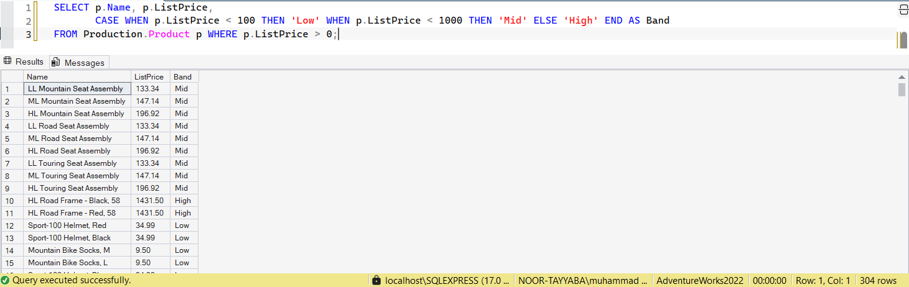Click the green query success check icon
909x287 pixels.
click(x=5, y=280)
